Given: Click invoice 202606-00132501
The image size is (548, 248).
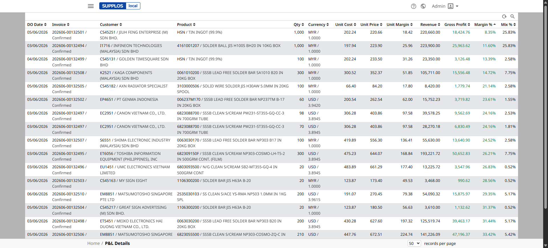Looking at the screenshot, I should click(x=68, y=32).
